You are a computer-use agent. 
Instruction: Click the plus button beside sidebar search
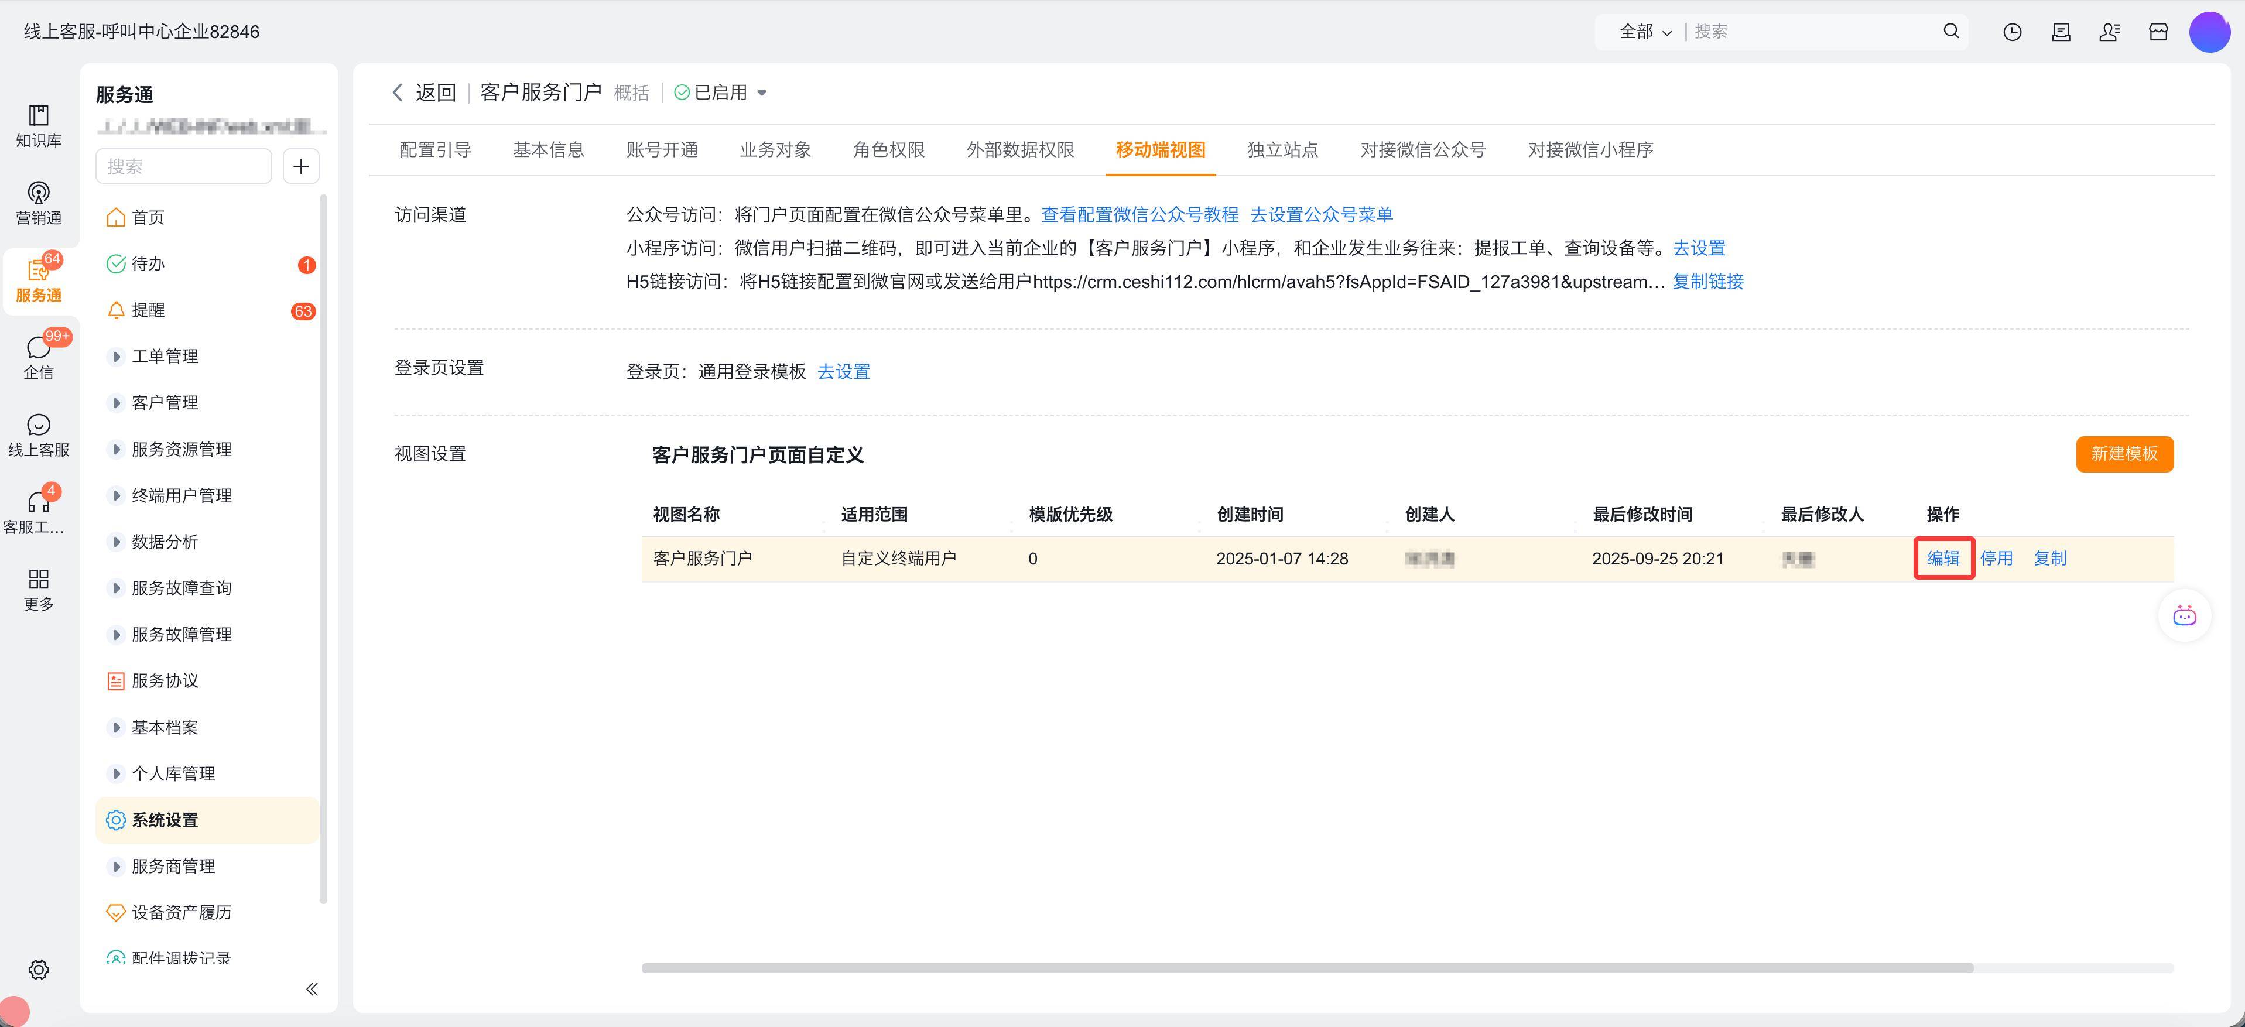coord(302,166)
